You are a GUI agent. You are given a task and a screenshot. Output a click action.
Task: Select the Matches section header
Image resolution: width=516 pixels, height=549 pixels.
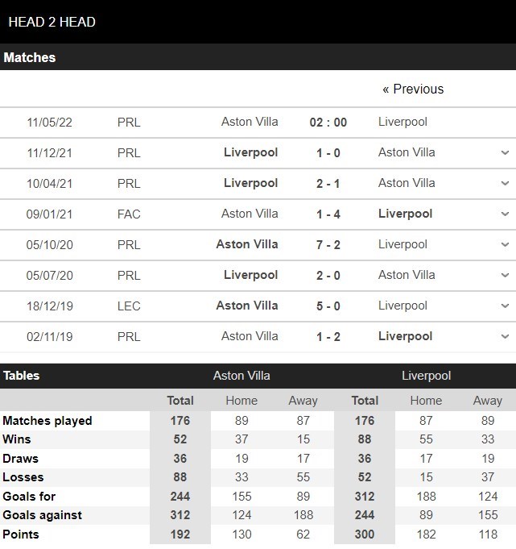click(x=30, y=58)
